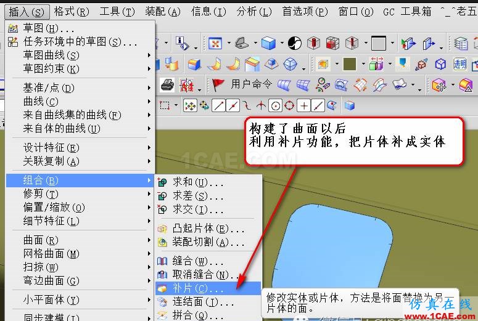Viewport: 478px width, 321px height.
Task: Click the red cylinder in wireframe box icon
Action: pyautogui.click(x=313, y=43)
